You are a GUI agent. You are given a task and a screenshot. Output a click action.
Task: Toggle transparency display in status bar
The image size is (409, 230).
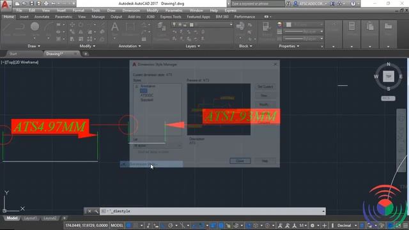pyautogui.click(x=220, y=226)
